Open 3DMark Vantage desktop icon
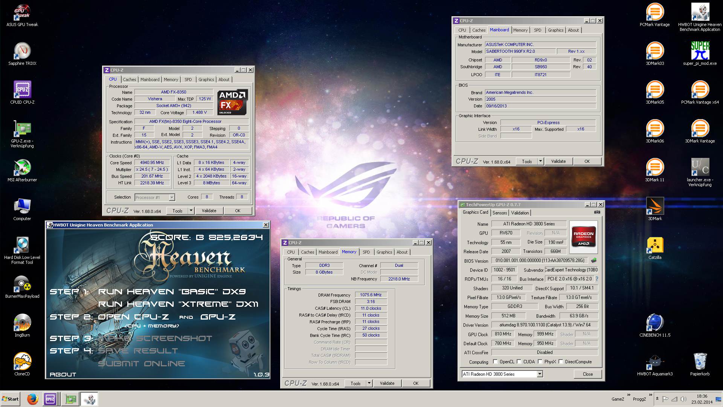The image size is (723, 407). click(700, 132)
